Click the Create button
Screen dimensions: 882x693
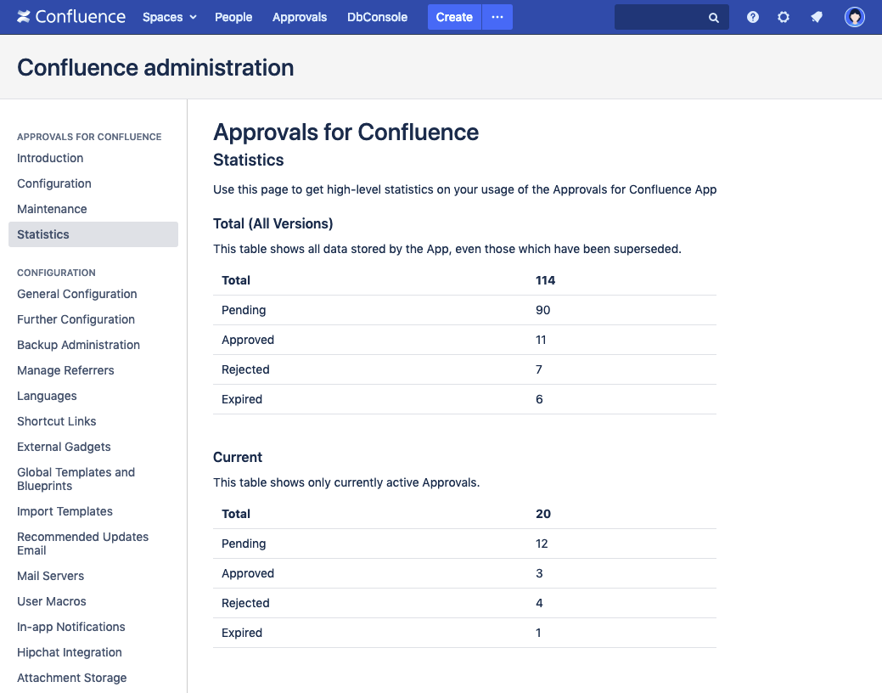454,17
